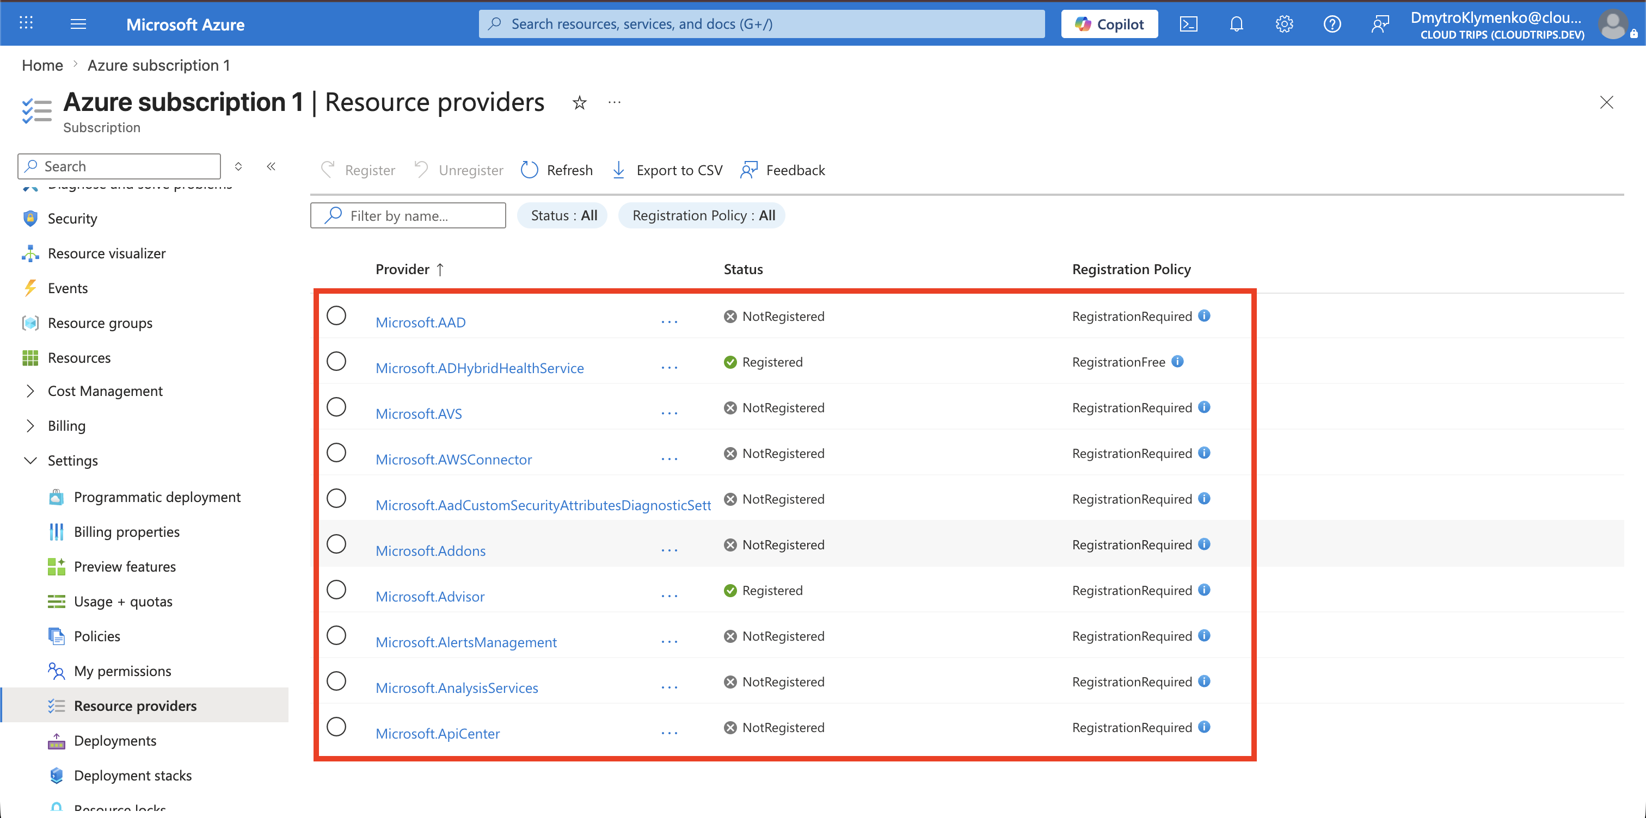Click Export to CSV
Screen dimensions: 1646x818
(x=667, y=170)
